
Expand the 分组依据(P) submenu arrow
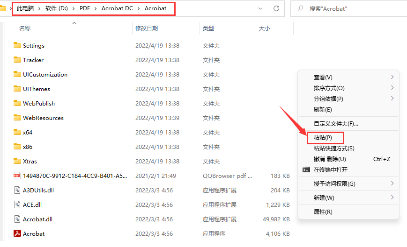point(392,98)
